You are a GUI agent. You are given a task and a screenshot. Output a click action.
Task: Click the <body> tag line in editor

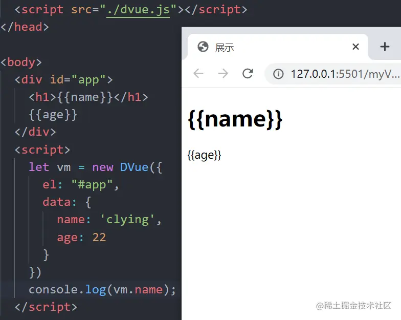21,62
